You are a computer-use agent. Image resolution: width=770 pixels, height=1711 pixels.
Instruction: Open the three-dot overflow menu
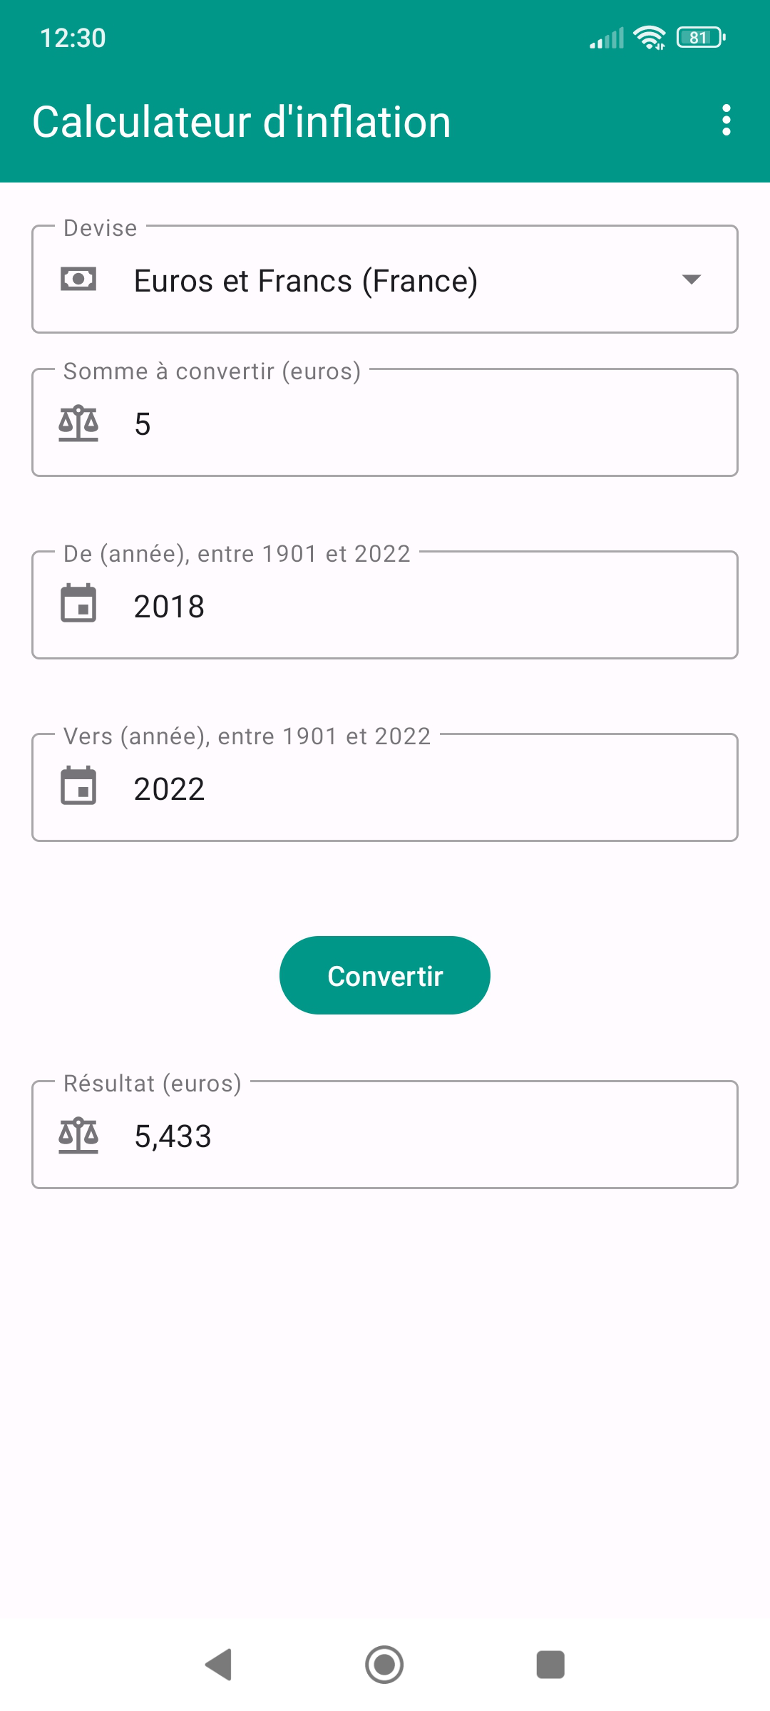pyautogui.click(x=726, y=120)
